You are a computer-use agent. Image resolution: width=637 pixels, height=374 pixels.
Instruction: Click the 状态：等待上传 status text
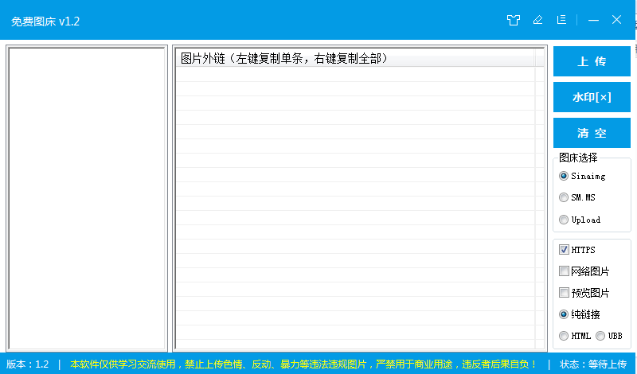click(593, 364)
